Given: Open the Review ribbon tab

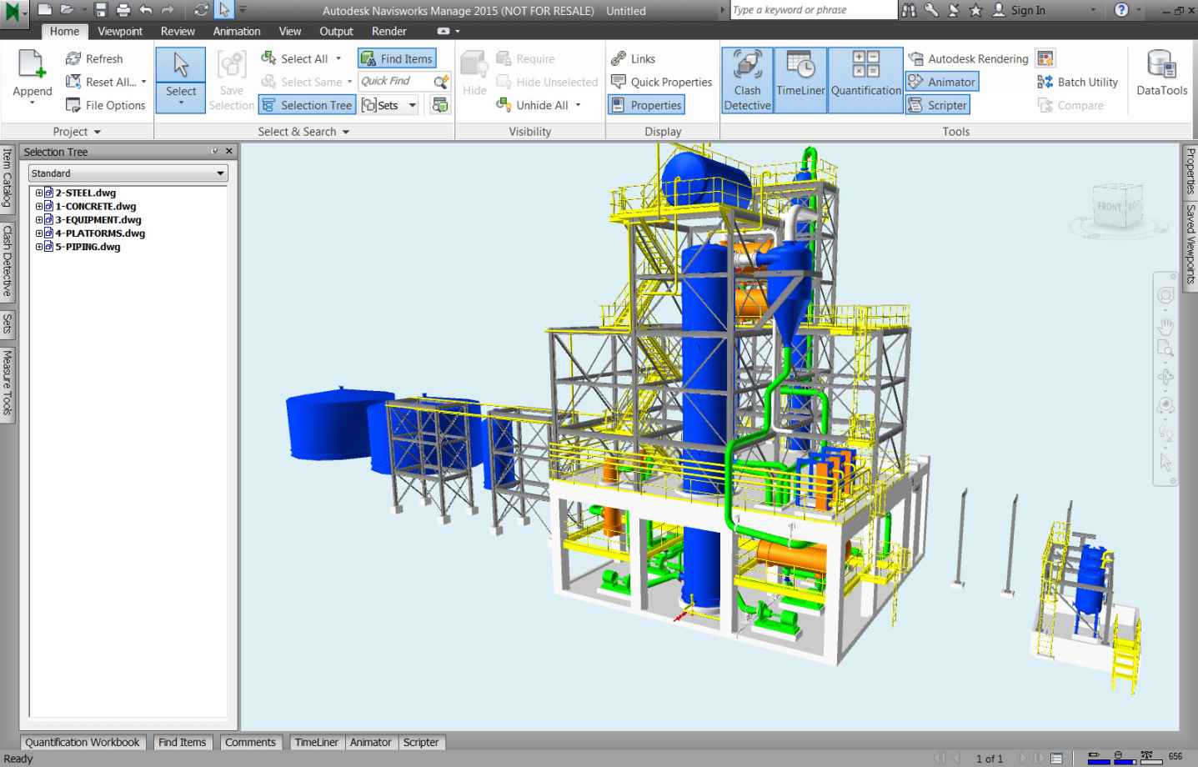Looking at the screenshot, I should point(178,31).
